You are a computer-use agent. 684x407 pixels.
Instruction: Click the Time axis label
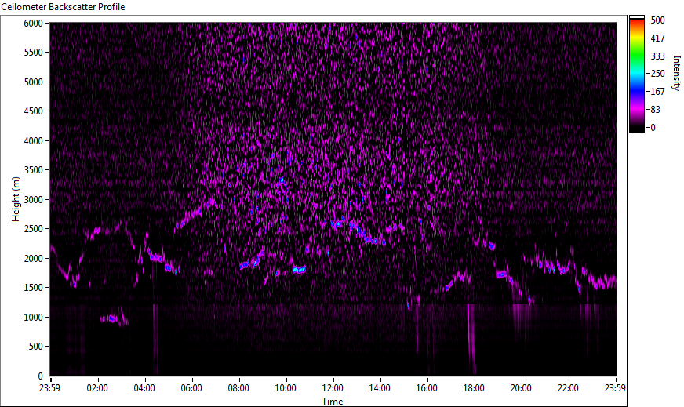click(333, 402)
